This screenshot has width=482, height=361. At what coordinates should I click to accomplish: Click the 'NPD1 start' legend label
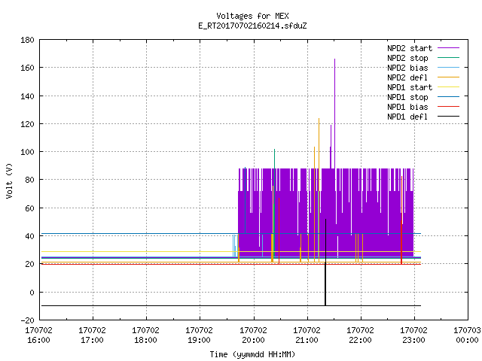point(410,87)
